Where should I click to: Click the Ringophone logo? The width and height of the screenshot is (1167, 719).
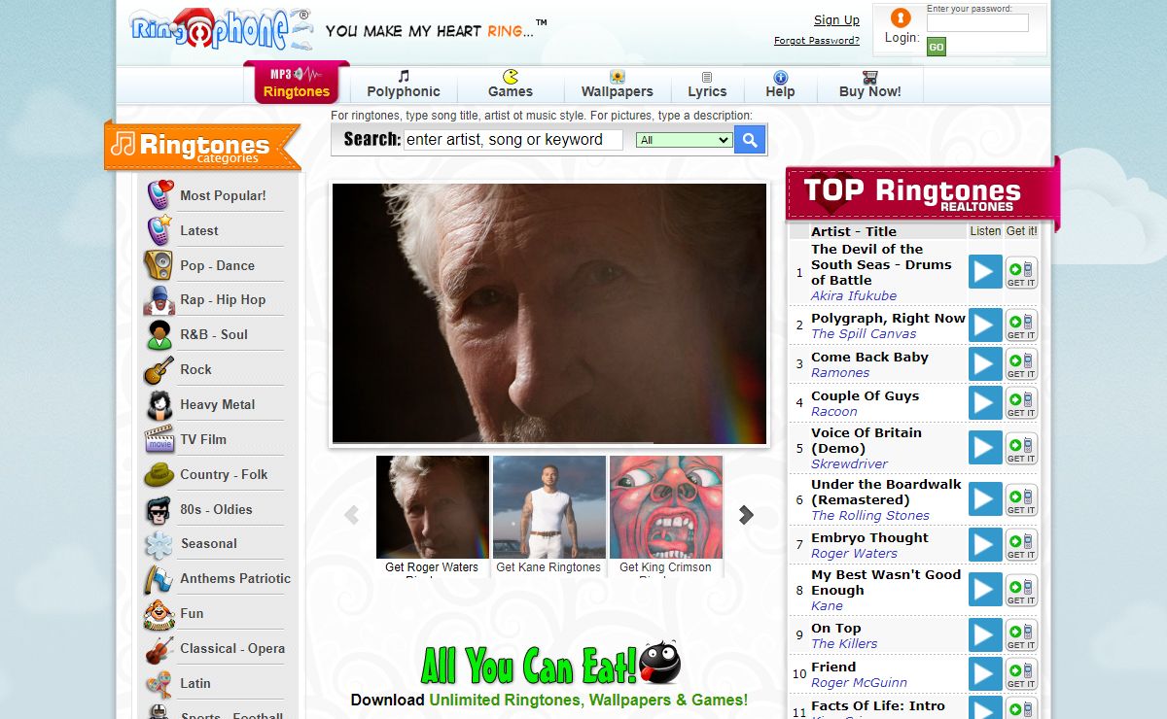tap(220, 29)
